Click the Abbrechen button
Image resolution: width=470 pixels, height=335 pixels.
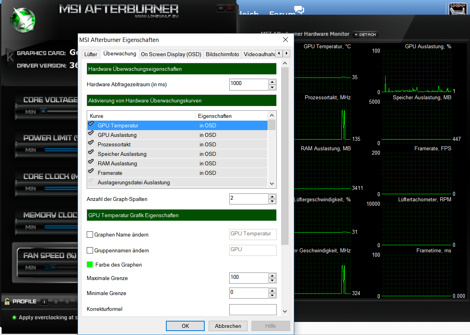tap(228, 326)
